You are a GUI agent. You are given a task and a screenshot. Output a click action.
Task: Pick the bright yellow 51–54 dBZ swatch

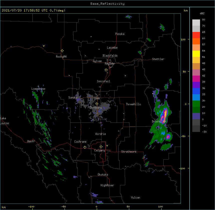click(x=196, y=54)
